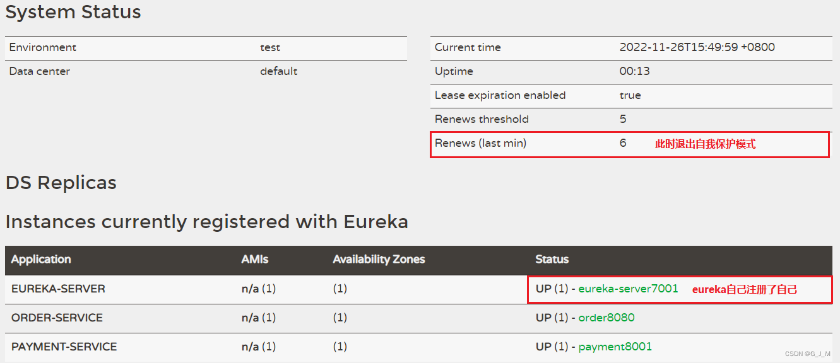Screen dimensions: 840x363
Task: Click the Status column header
Action: (552, 259)
